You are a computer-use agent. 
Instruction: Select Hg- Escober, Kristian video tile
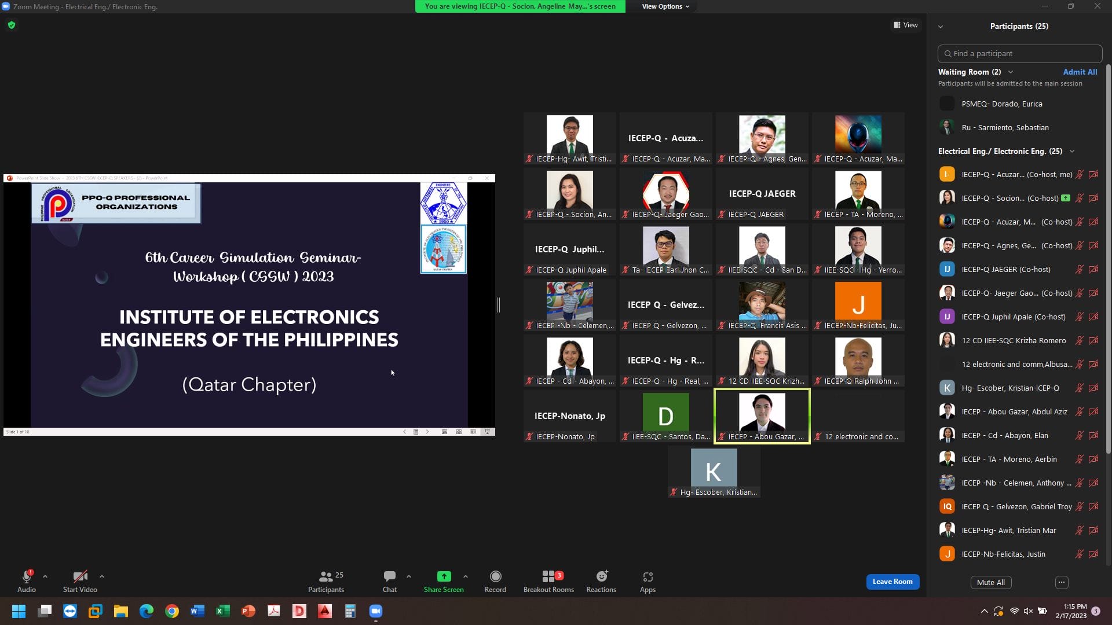point(714,472)
